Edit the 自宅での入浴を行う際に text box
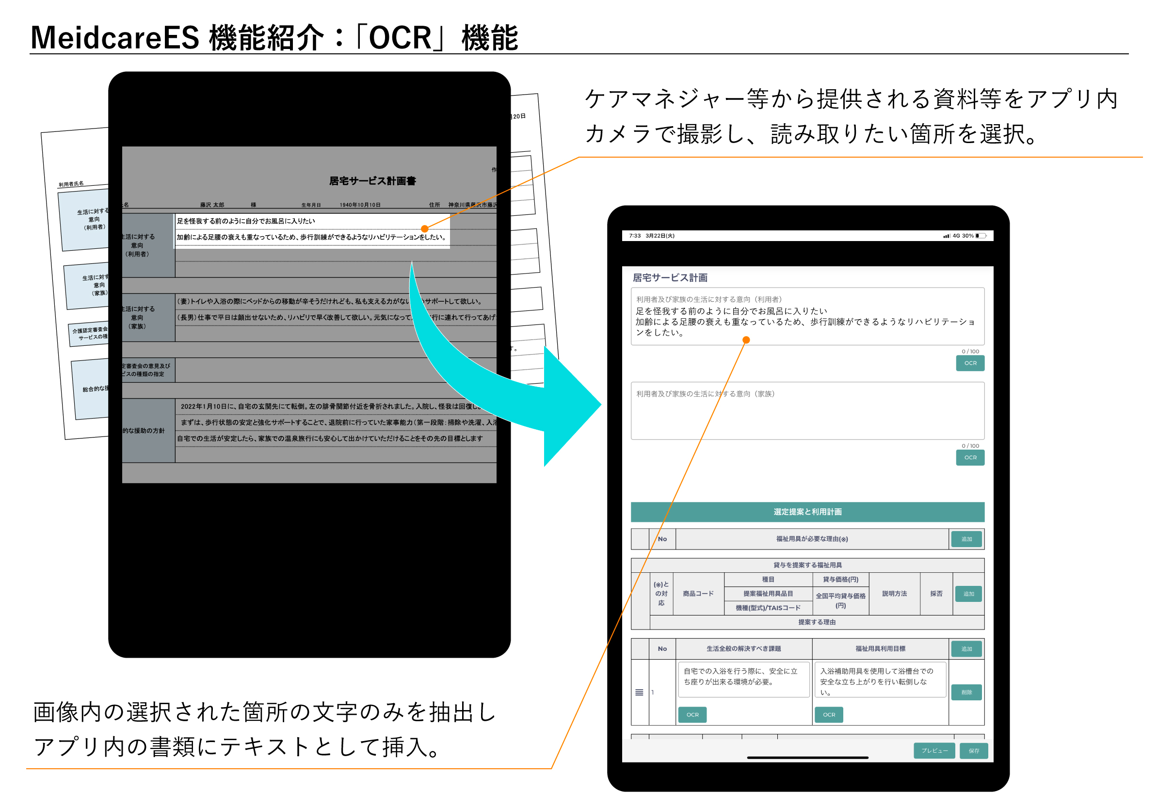Screen dimensions: 1158x809 (743, 680)
